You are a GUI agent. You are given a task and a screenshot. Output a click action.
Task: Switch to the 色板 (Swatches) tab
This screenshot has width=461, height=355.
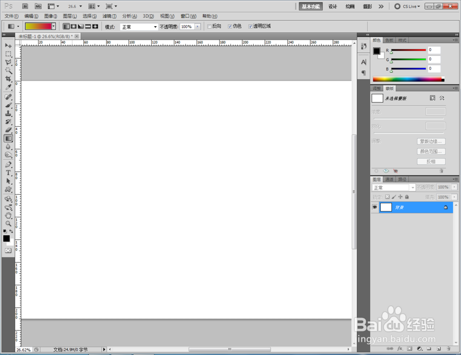389,40
